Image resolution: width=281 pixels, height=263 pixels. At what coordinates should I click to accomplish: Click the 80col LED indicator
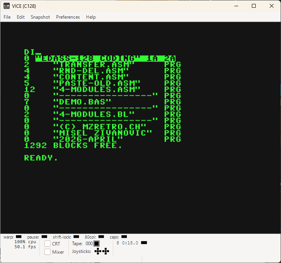(x=101, y=237)
